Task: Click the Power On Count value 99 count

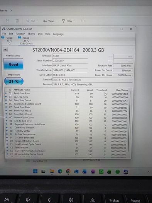Action: point(123,70)
